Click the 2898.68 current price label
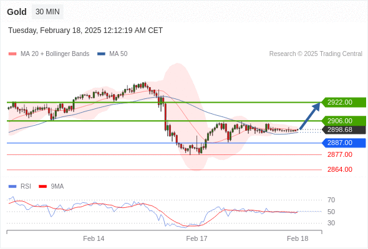The height and width of the screenshot is (249, 368). pyautogui.click(x=344, y=129)
